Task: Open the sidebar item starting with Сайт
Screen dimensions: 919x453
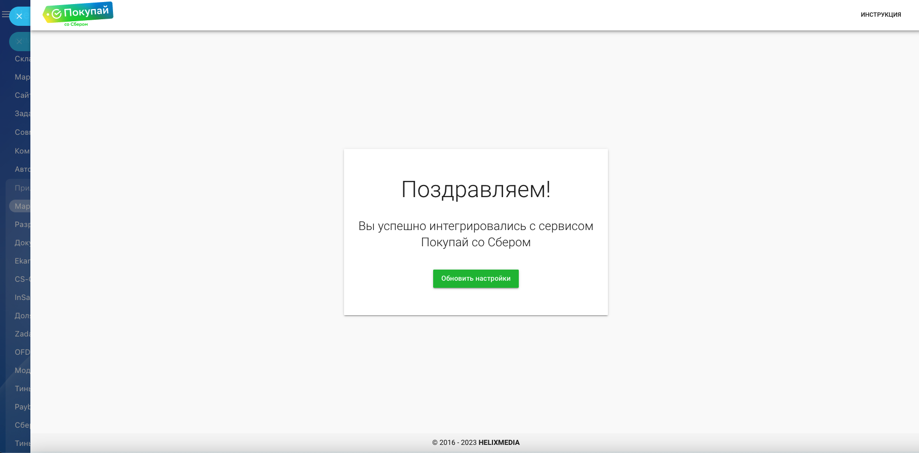Action: click(22, 95)
